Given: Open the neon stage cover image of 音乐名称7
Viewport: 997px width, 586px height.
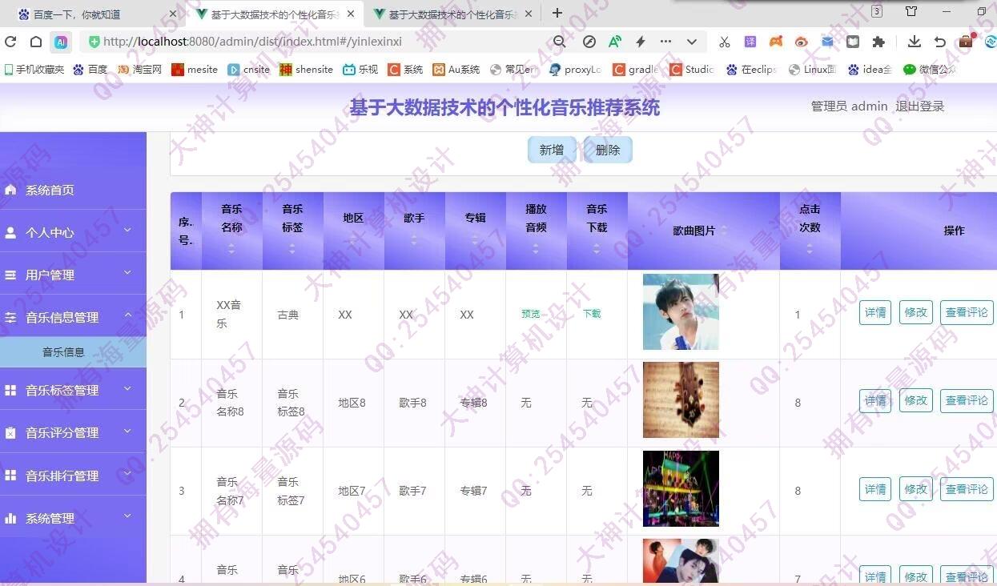Looking at the screenshot, I should 681,488.
